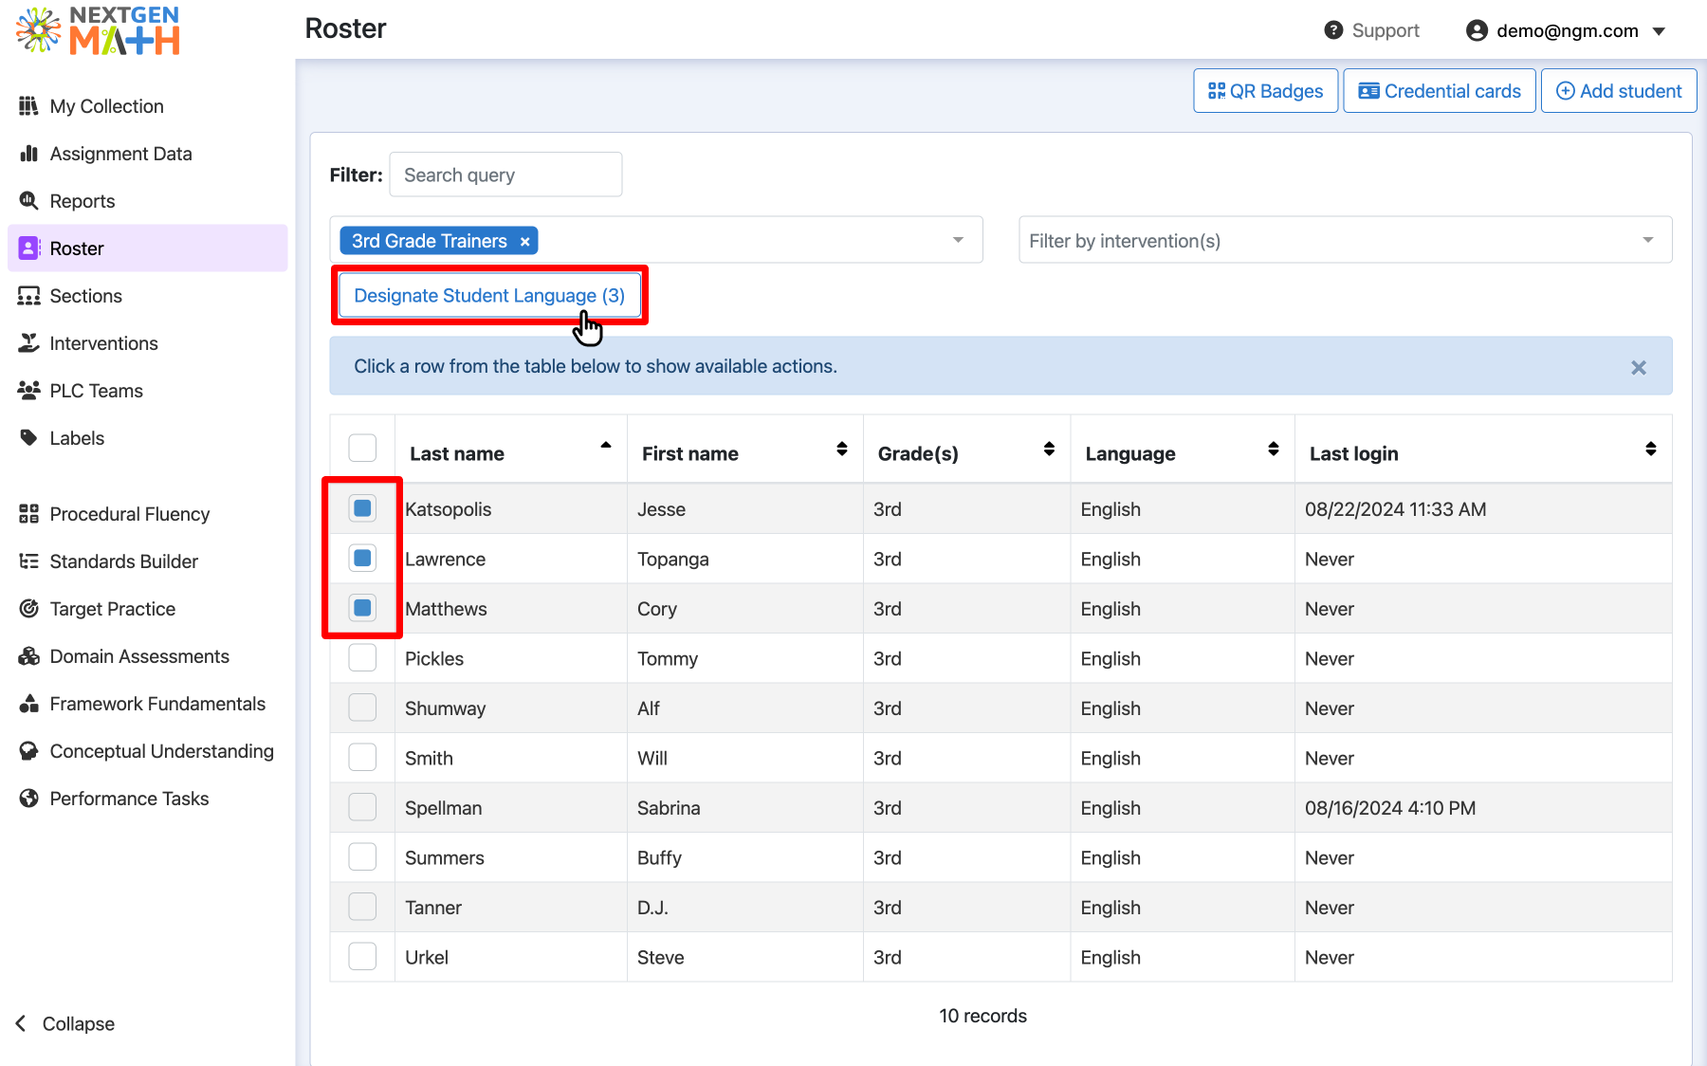This screenshot has height=1066, width=1707.
Task: Check the Smith row checkbox
Action: [362, 757]
